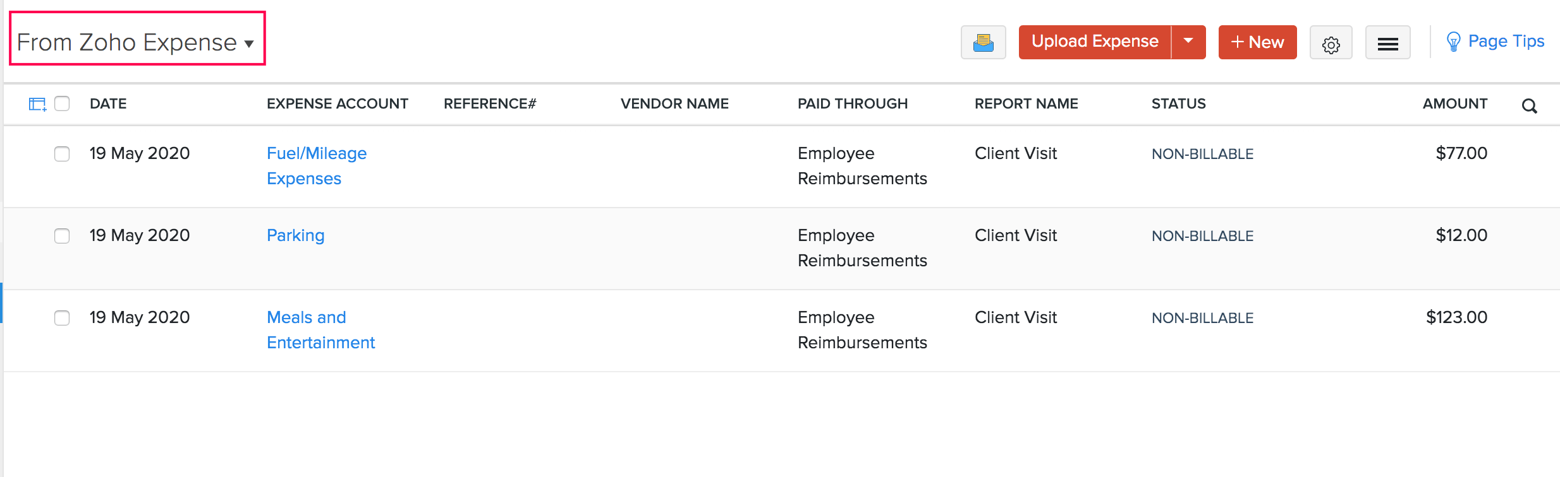Open the receipts inbox tray icon

[x=983, y=42]
